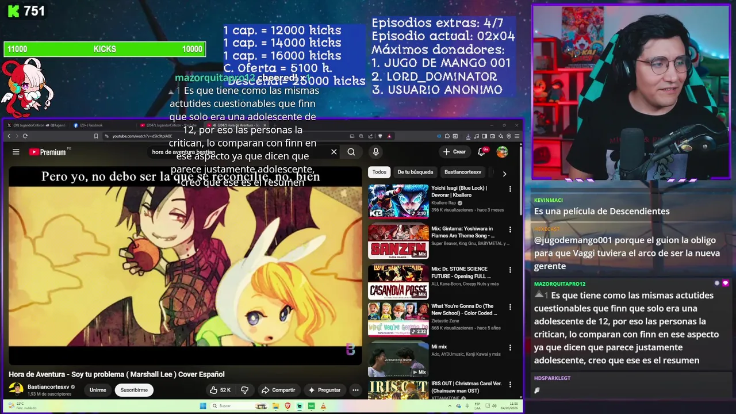Click the Unirme membership button
The height and width of the screenshot is (414, 736).
pos(98,390)
